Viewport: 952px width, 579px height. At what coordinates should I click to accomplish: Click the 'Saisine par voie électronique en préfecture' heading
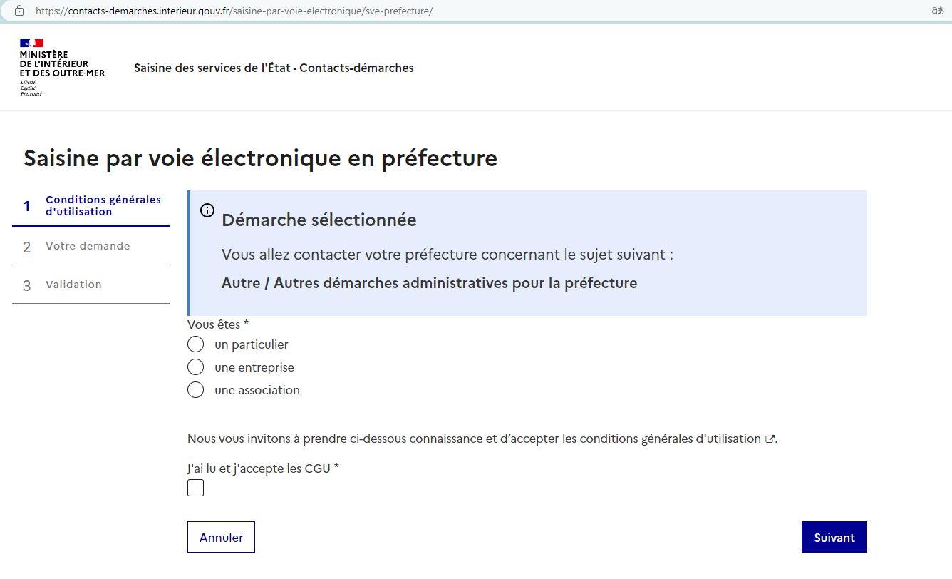point(260,158)
